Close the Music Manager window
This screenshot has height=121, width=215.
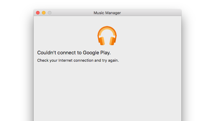[x=38, y=13]
